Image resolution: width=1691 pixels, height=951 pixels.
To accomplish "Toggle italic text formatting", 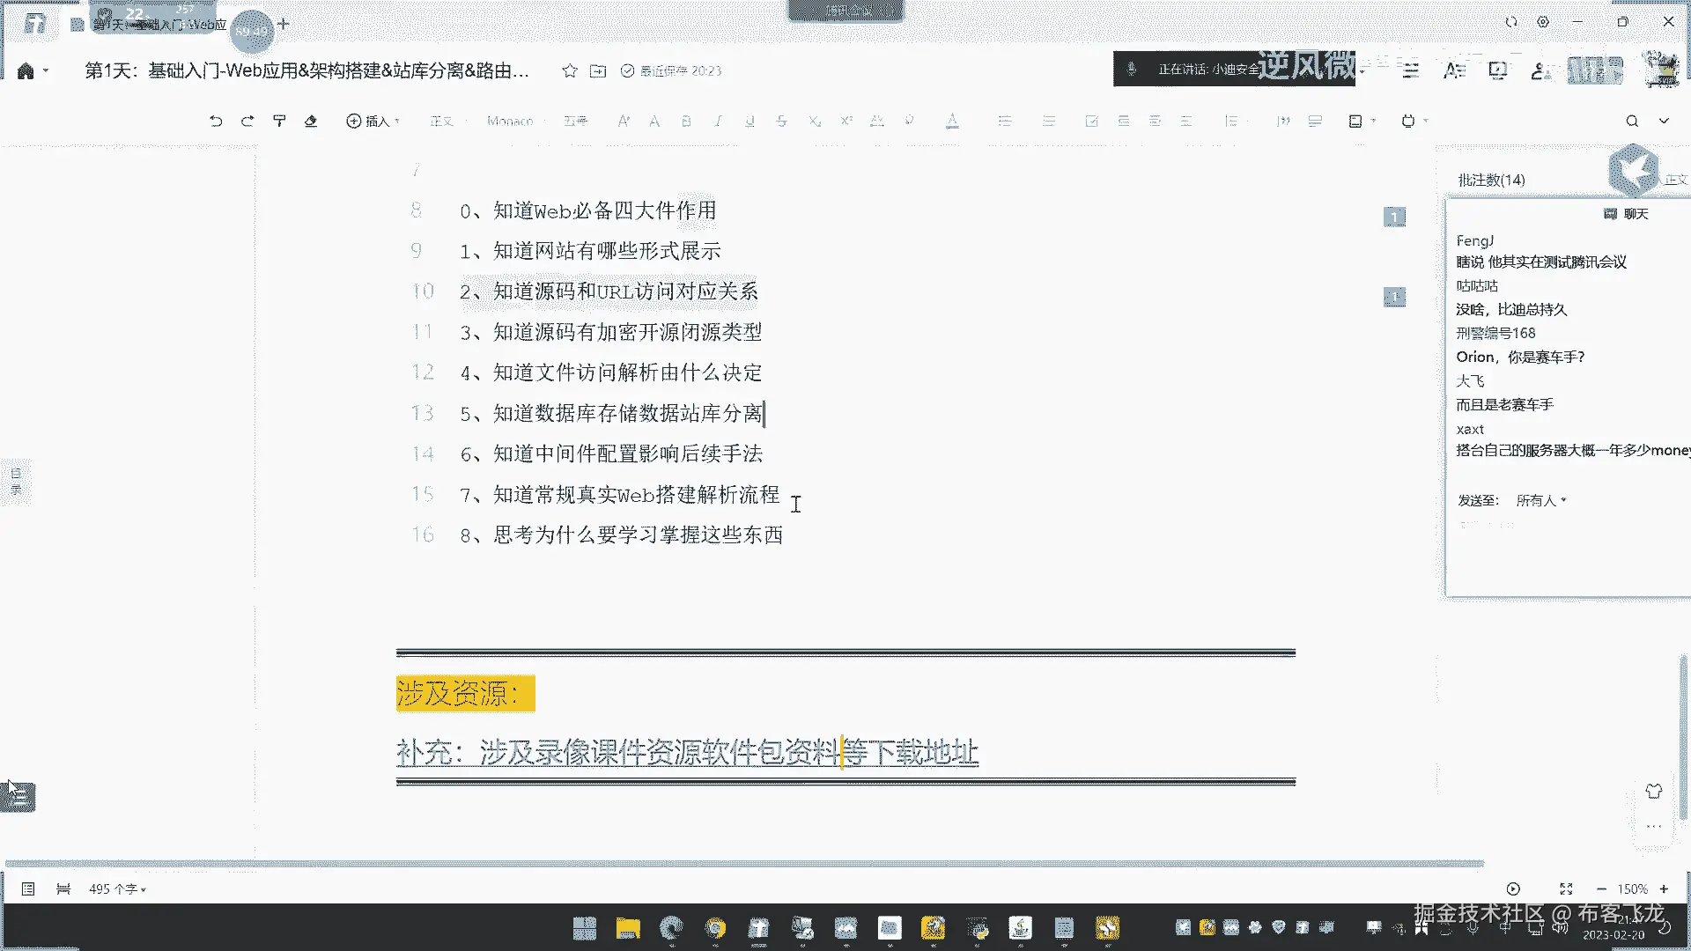I will 718,121.
